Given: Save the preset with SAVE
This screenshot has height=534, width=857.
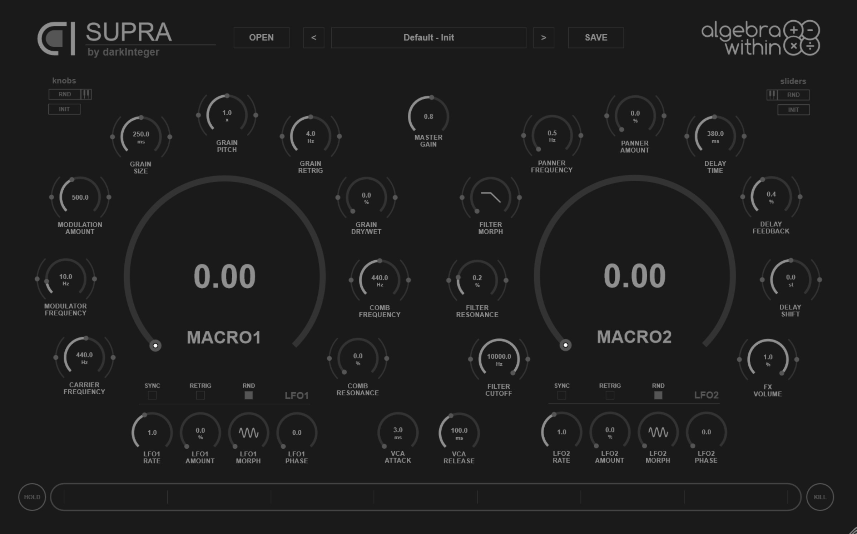Looking at the screenshot, I should tap(596, 38).
